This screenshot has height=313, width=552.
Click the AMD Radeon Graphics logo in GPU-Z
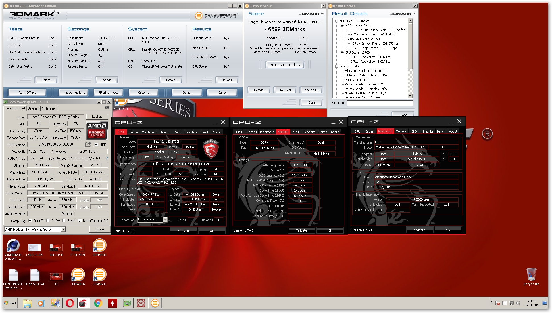(97, 131)
